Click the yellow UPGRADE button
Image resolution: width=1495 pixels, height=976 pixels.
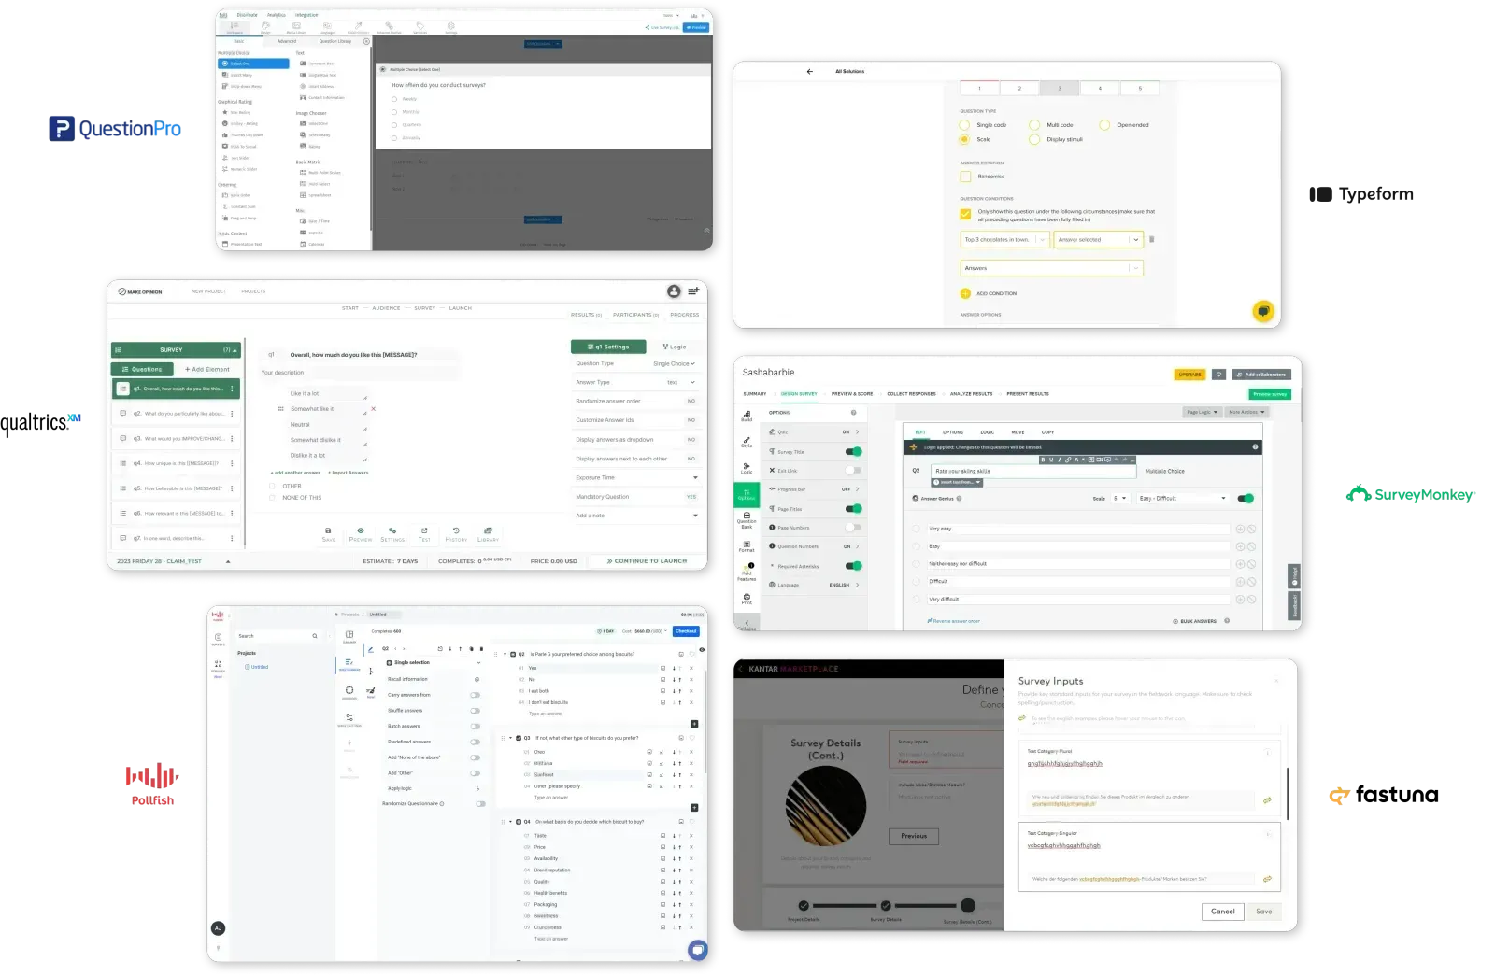[x=1189, y=375]
